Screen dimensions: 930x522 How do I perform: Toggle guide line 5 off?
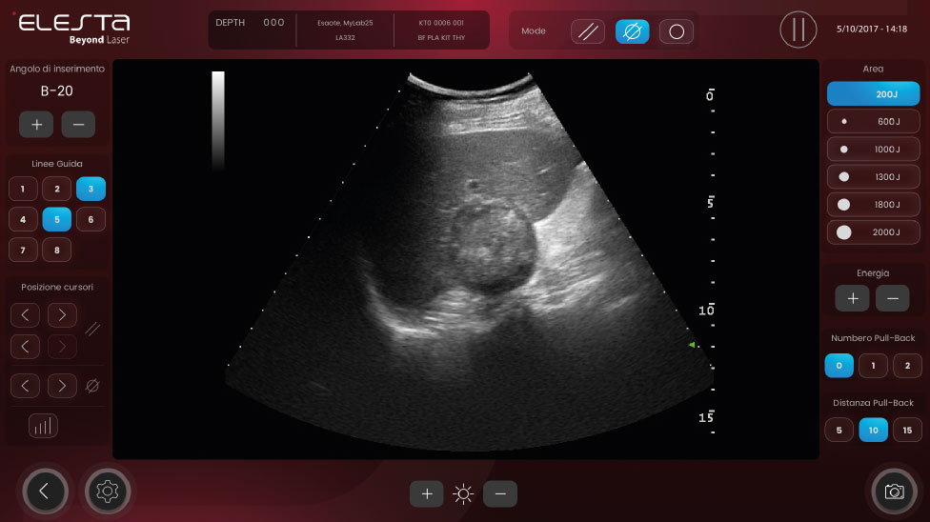[x=57, y=219]
